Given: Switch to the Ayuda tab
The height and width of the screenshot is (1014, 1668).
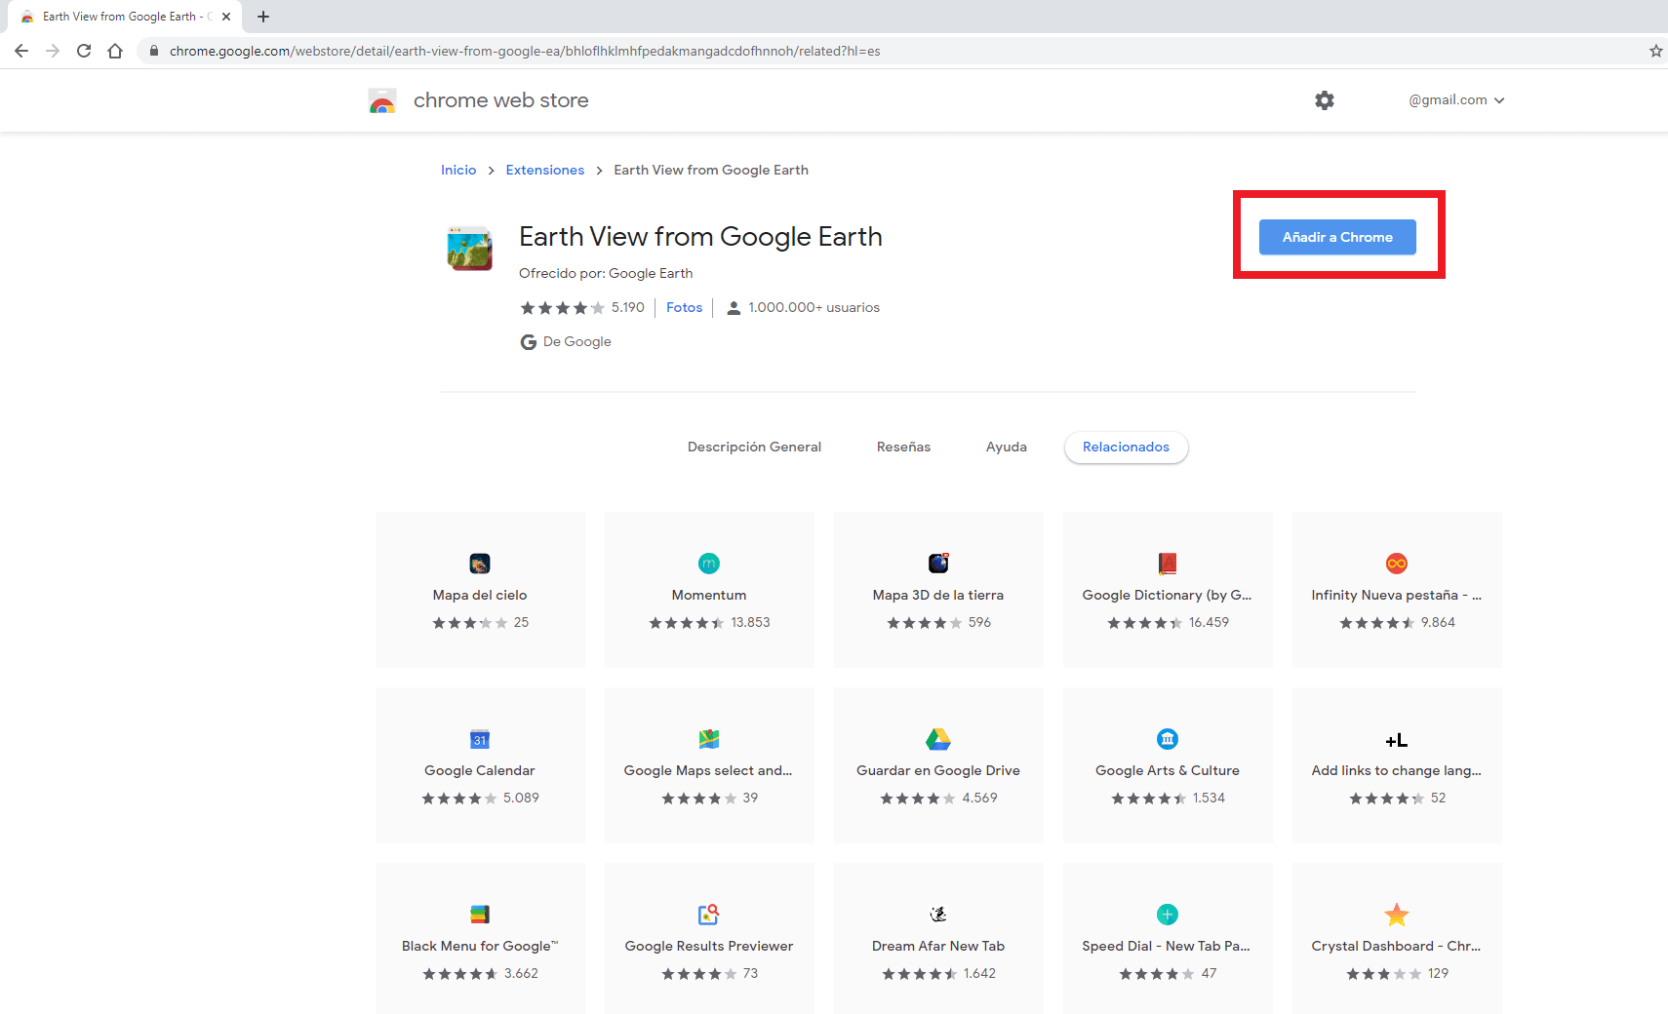Looking at the screenshot, I should click(1006, 448).
